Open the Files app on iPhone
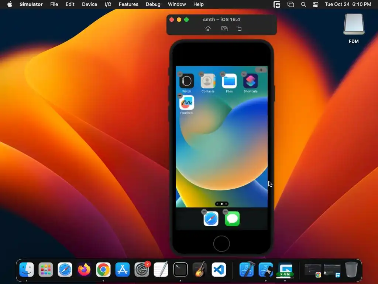Image resolution: width=378 pixels, height=284 pixels. tap(229, 81)
